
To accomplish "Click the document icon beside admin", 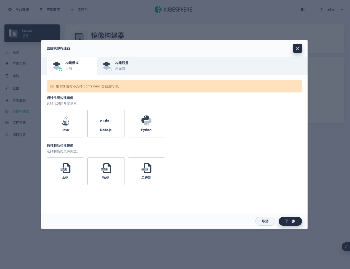I will pos(303,9).
